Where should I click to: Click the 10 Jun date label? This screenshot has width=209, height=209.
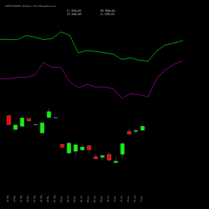108,199
